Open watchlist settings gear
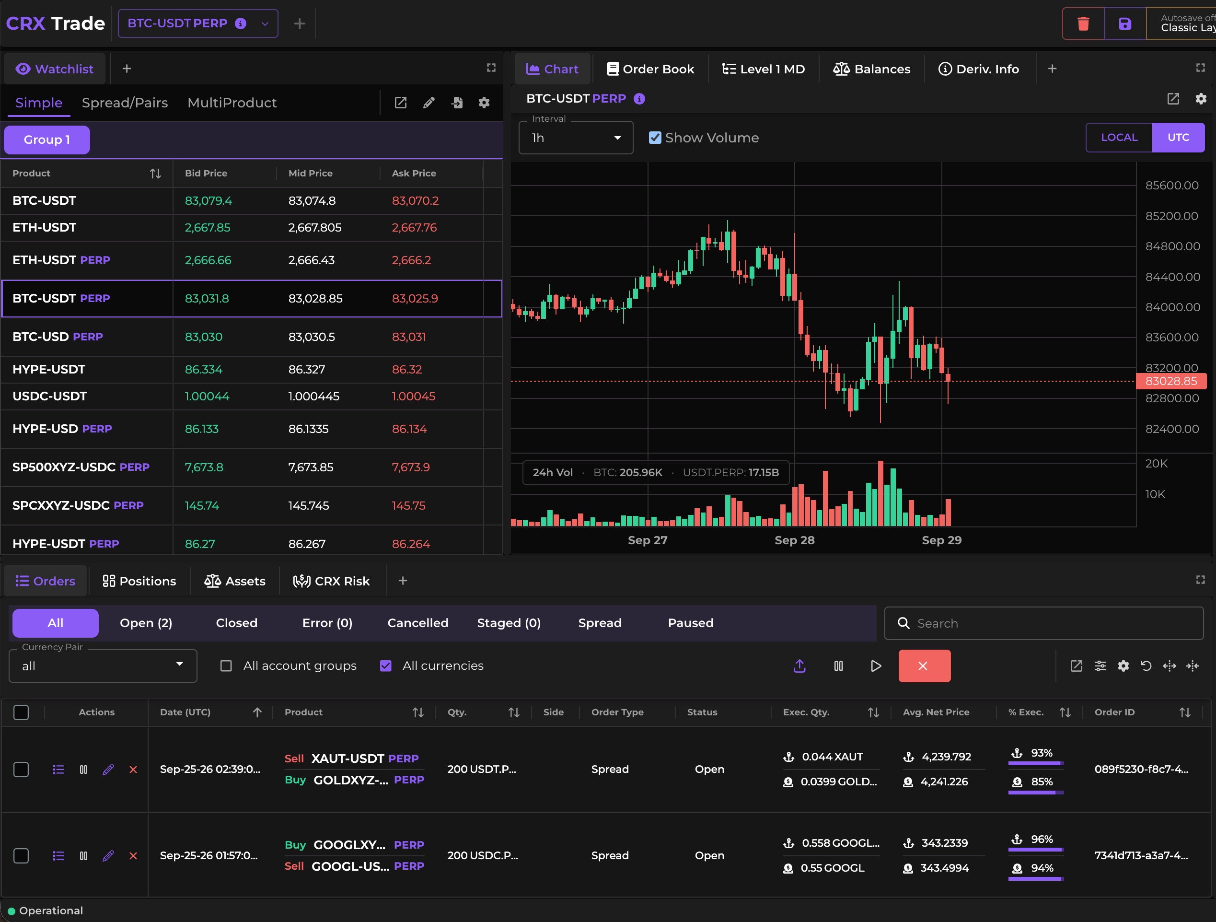This screenshot has width=1216, height=922. (484, 103)
